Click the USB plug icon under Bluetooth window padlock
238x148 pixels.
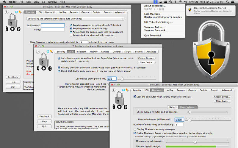coord(114,107)
